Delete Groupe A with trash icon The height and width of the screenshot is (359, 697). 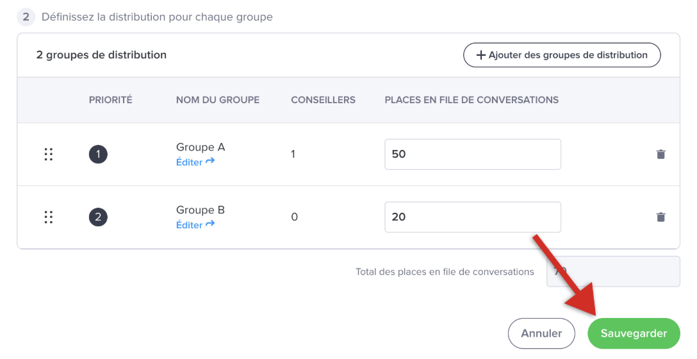click(x=660, y=154)
